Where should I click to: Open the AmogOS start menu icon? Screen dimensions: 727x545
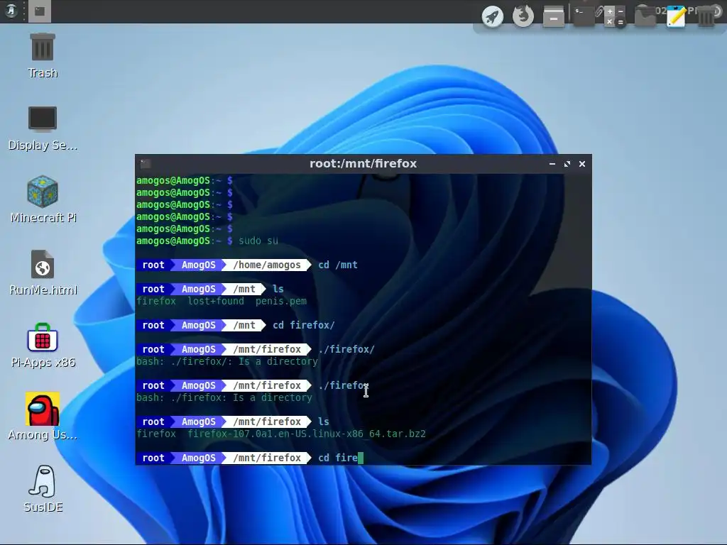(10, 10)
